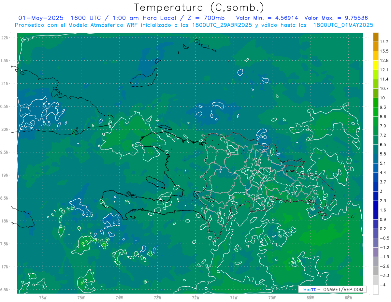Click the colorbar label '-0.5'
This screenshot has width=391, height=302.
[384, 238]
